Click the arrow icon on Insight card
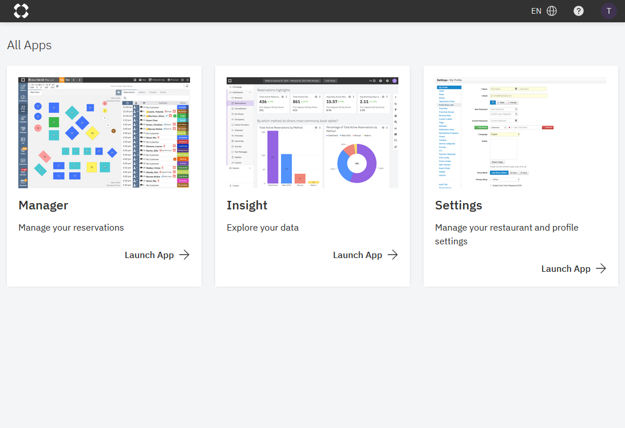Image resolution: width=625 pixels, height=428 pixels. 393,255
